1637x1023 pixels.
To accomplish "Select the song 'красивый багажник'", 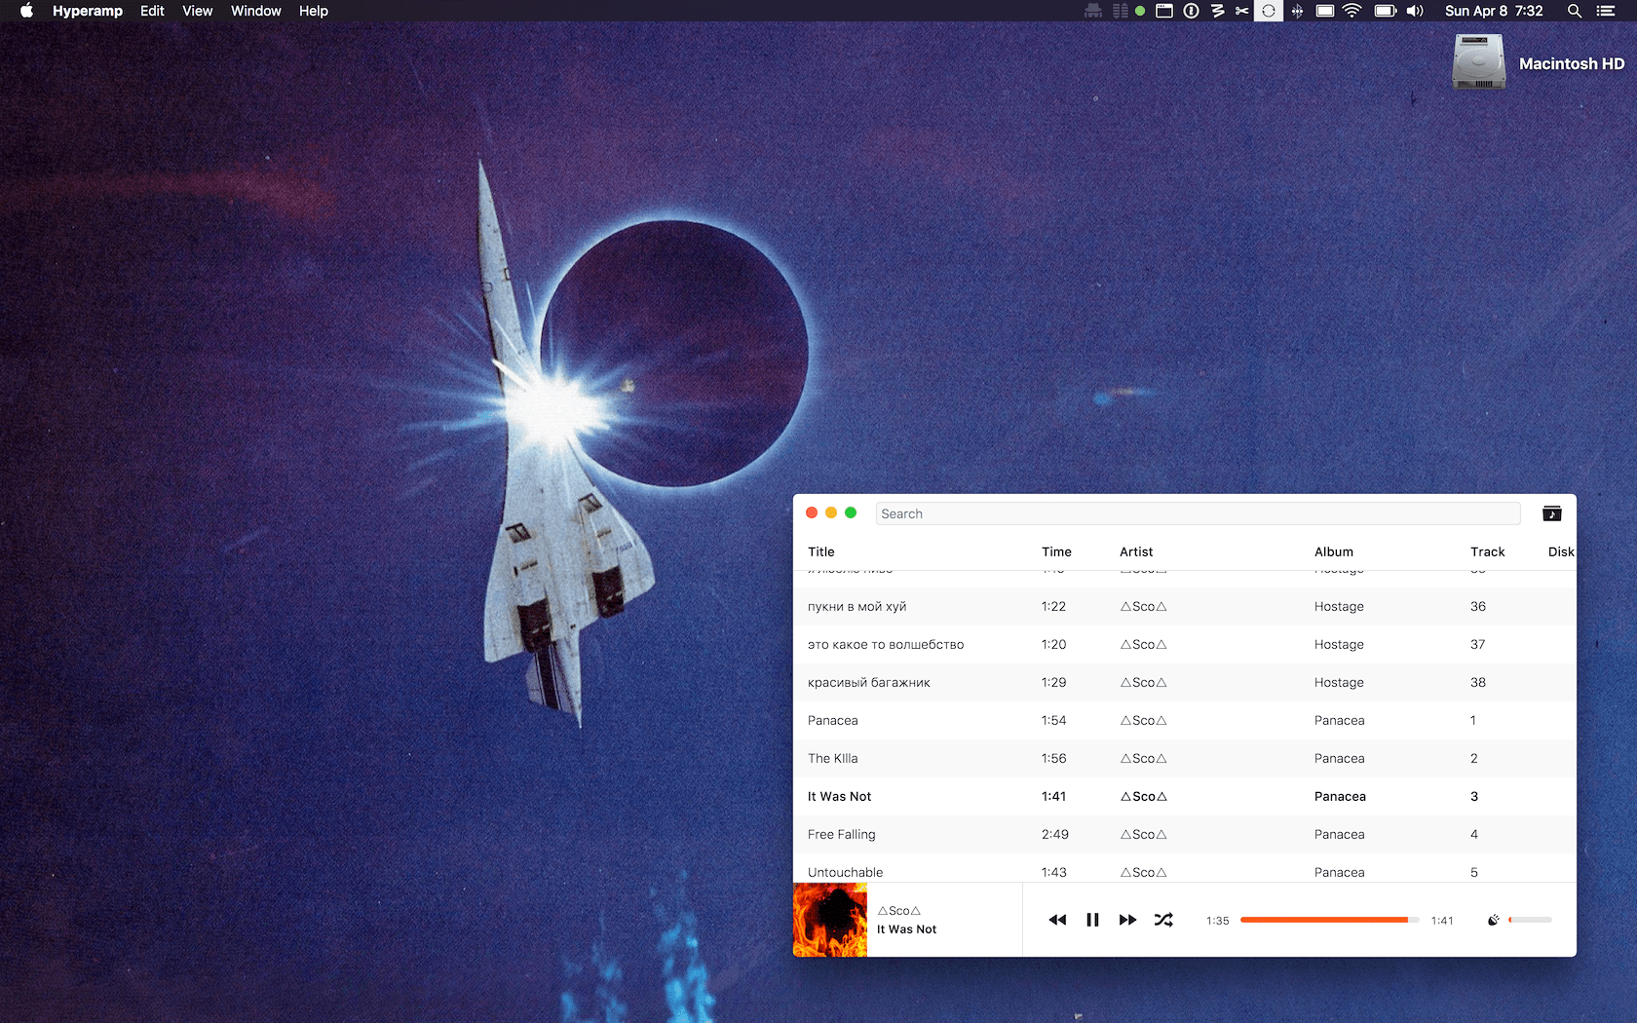I will tap(1185, 682).
